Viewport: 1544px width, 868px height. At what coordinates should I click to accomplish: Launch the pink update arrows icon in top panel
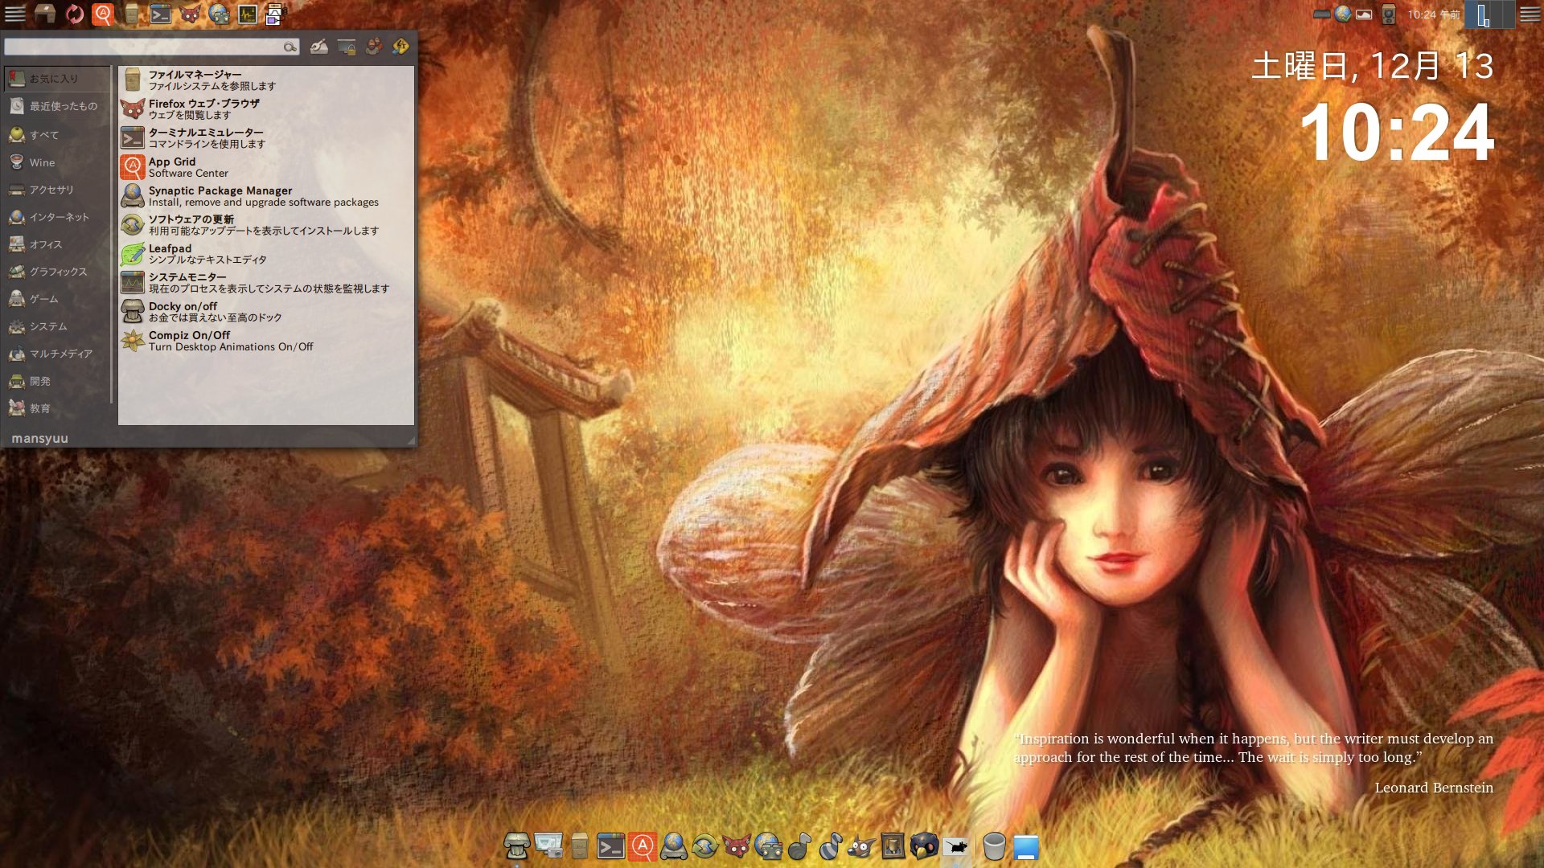[x=74, y=14]
